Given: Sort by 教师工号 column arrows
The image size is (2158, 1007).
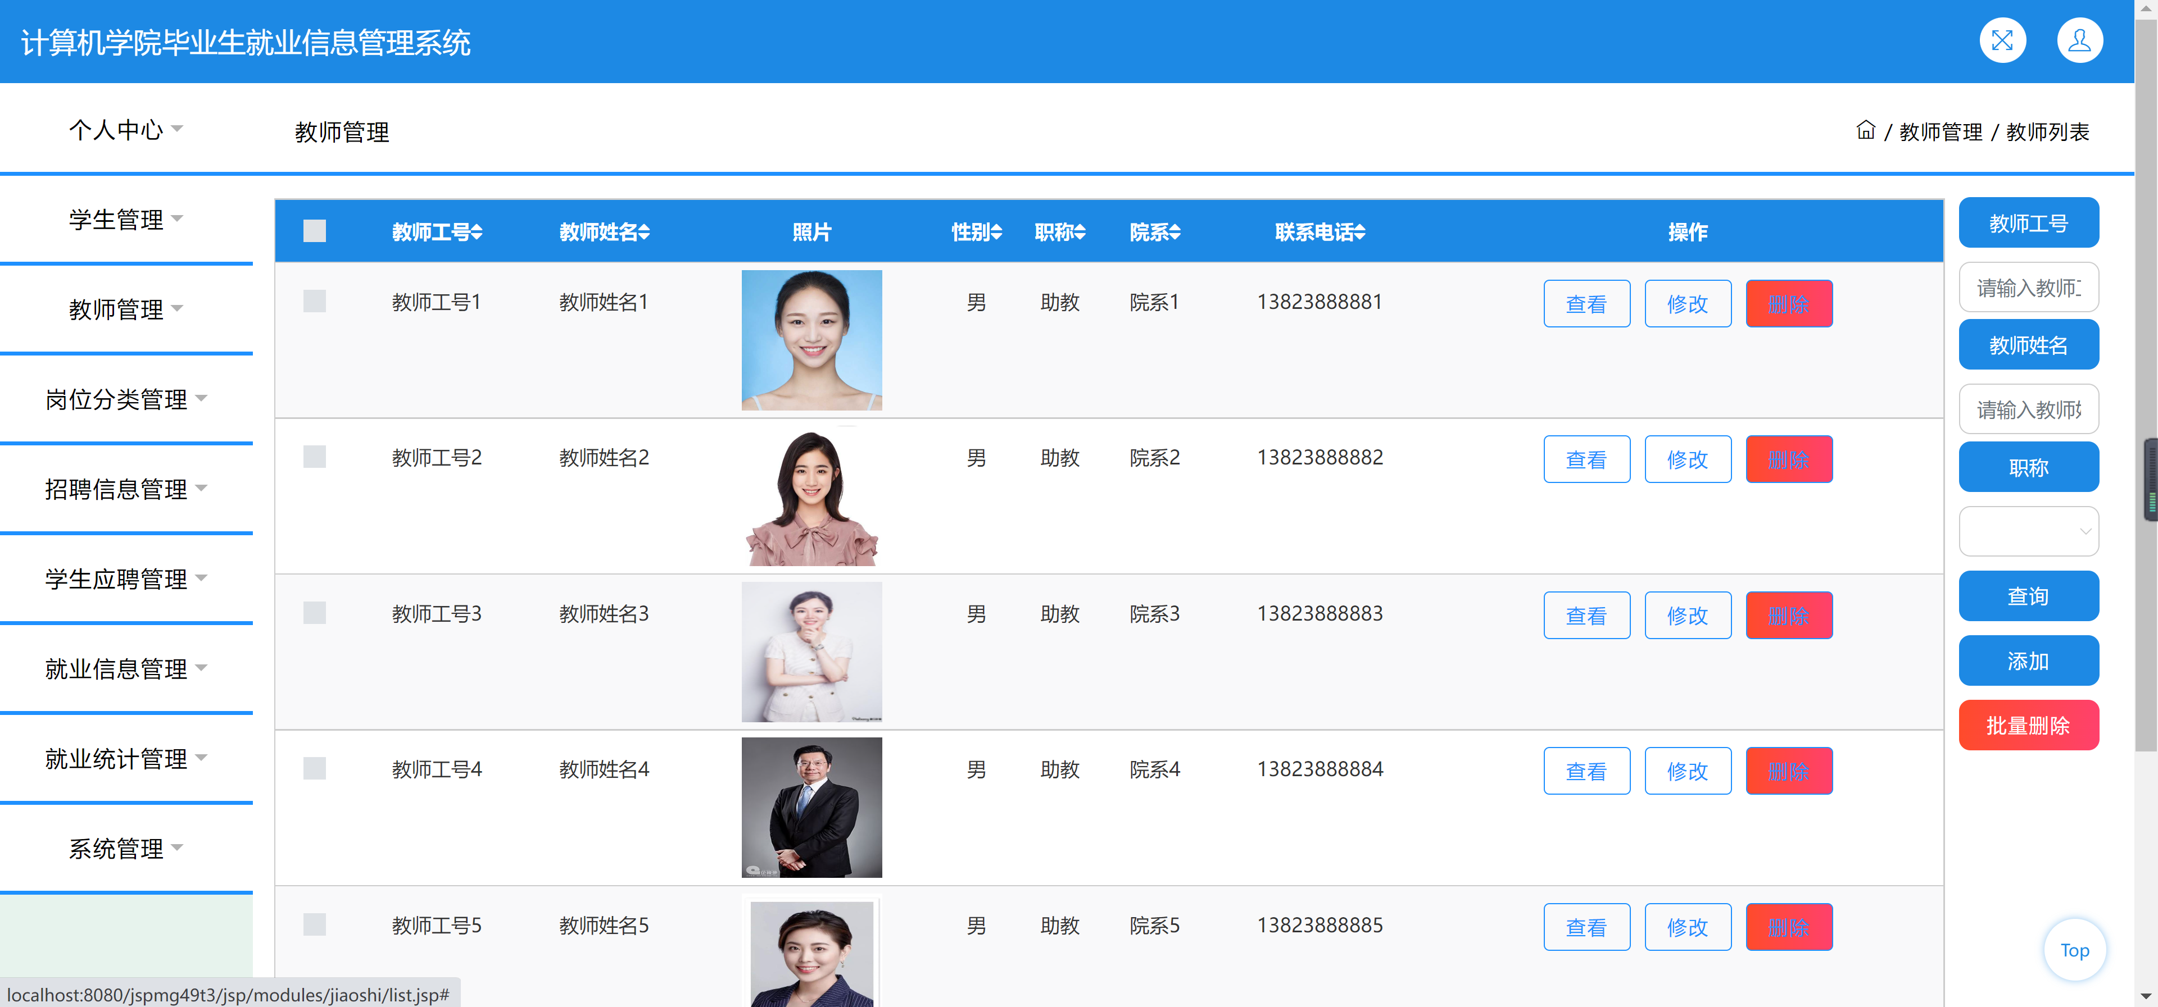Looking at the screenshot, I should [x=477, y=232].
